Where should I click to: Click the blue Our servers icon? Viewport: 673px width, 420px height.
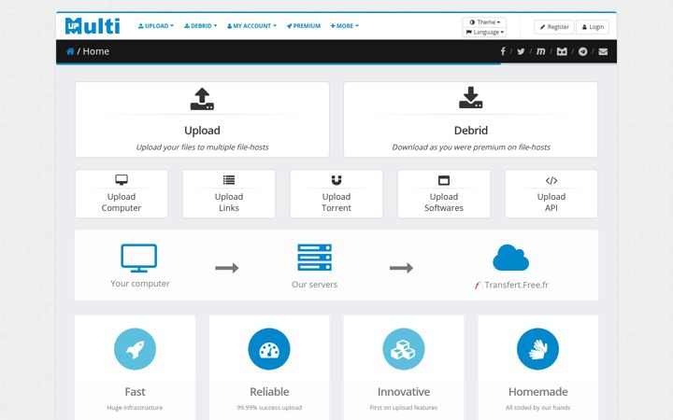click(315, 258)
